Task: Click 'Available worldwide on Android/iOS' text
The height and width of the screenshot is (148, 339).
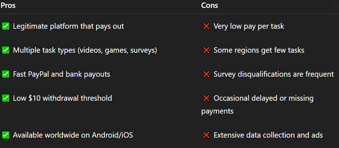Action: [x=73, y=135]
